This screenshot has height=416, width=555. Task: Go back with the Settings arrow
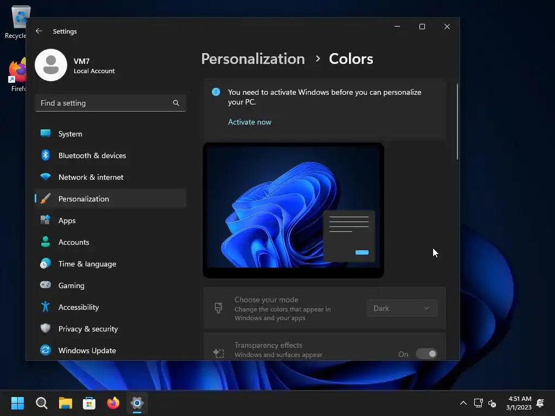tap(39, 31)
